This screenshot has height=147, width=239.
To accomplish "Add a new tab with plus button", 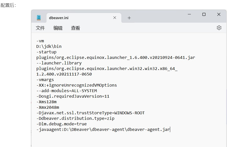I will tap(129, 18).
